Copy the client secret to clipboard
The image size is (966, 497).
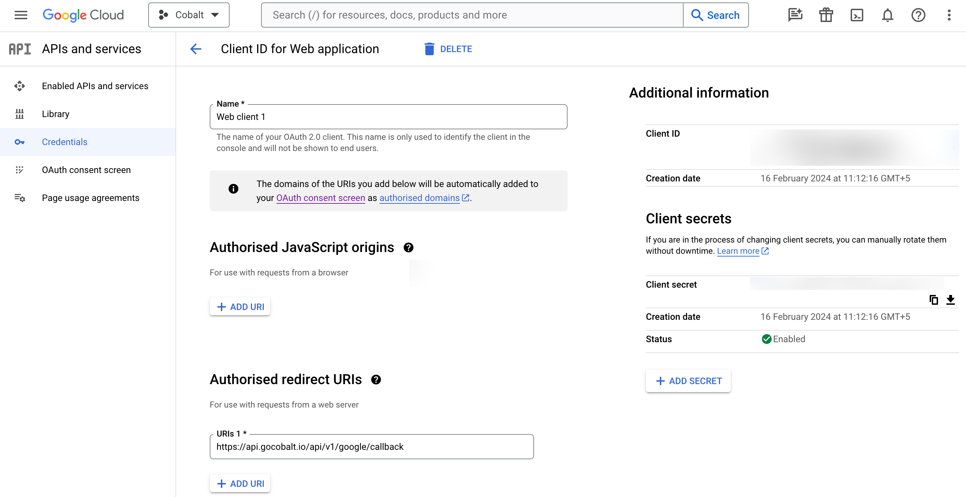coord(933,300)
